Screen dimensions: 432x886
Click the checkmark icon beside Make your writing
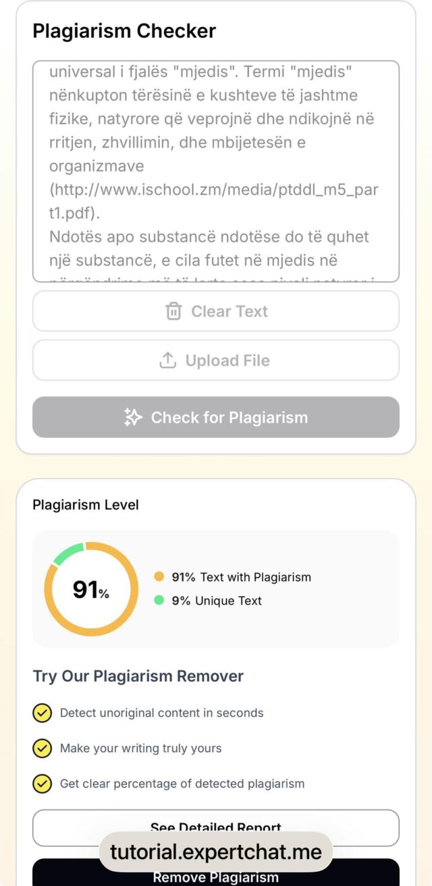pyautogui.click(x=42, y=748)
